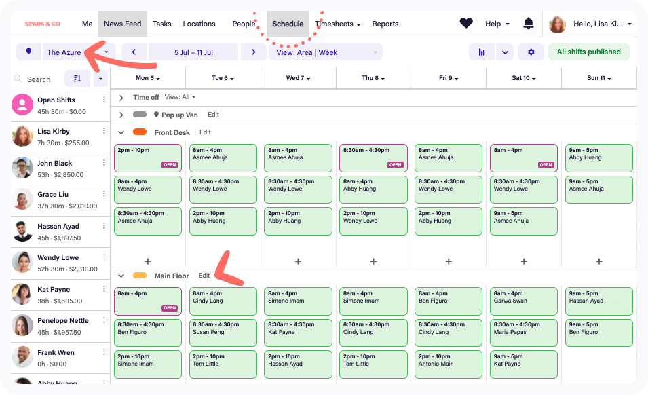Open the Me tab
Viewport: 648px width, 395px height.
(x=88, y=24)
